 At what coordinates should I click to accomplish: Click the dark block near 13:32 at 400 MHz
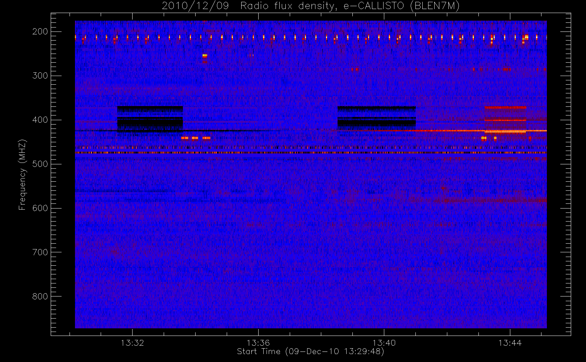pyautogui.click(x=150, y=119)
